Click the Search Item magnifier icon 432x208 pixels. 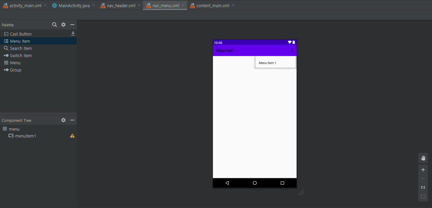pos(6,48)
